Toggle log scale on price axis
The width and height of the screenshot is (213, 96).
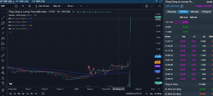151,94
